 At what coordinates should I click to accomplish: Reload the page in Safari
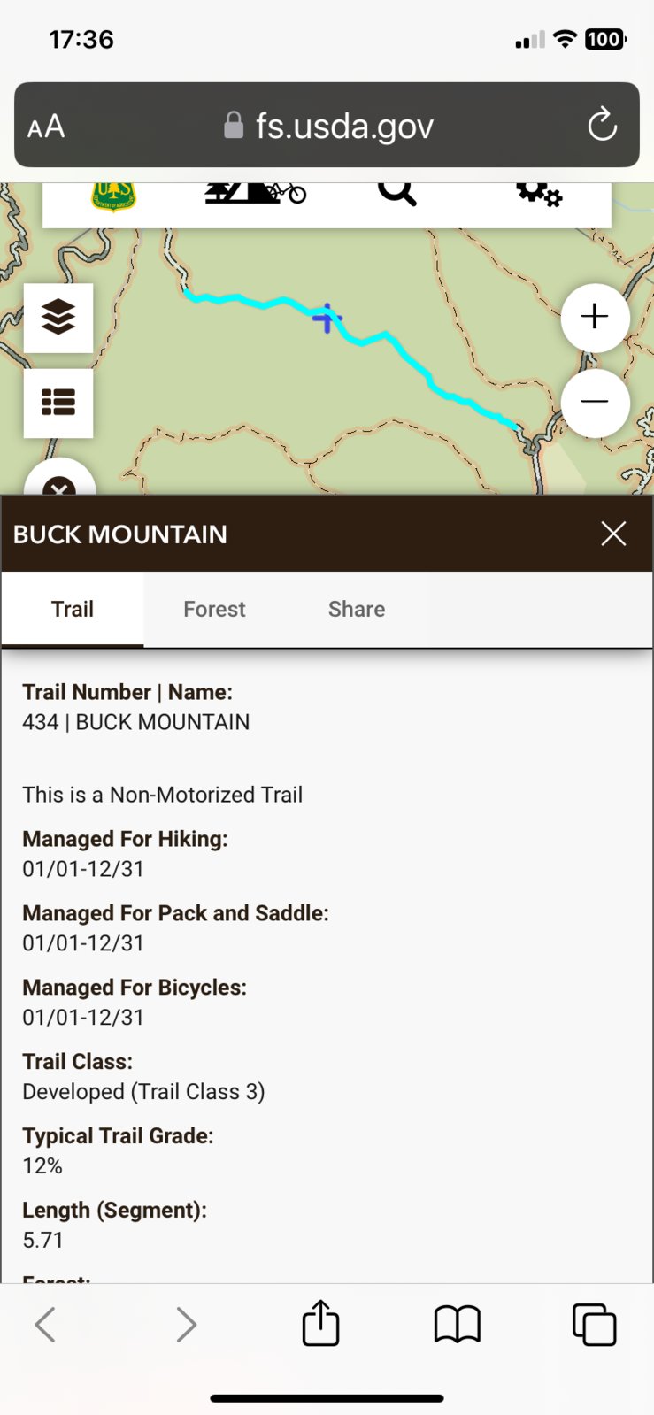coord(602,125)
